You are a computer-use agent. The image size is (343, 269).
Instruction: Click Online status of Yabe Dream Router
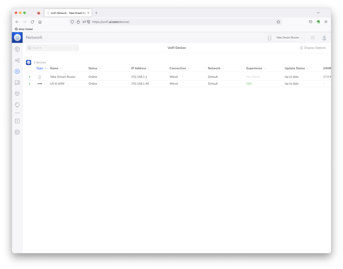click(x=93, y=77)
